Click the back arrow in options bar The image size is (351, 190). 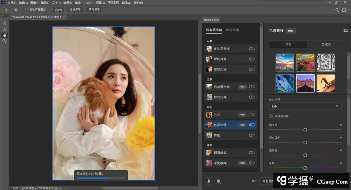coord(6,10)
